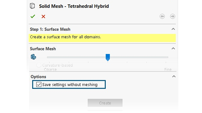
Task: Select the Curvature-based radio button
Action: [x=39, y=65]
